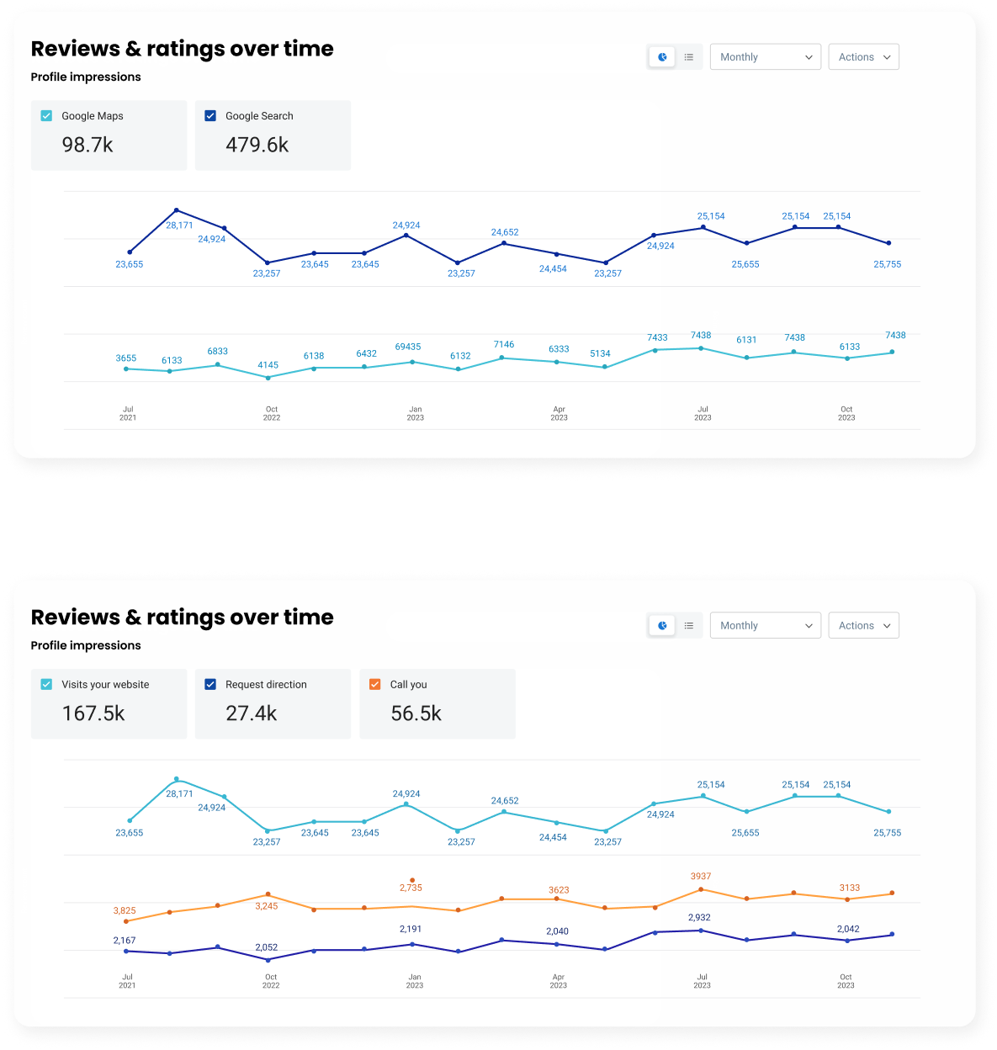Select chart view icon in bottom panel
This screenshot has height=1050, width=997.
pos(662,626)
